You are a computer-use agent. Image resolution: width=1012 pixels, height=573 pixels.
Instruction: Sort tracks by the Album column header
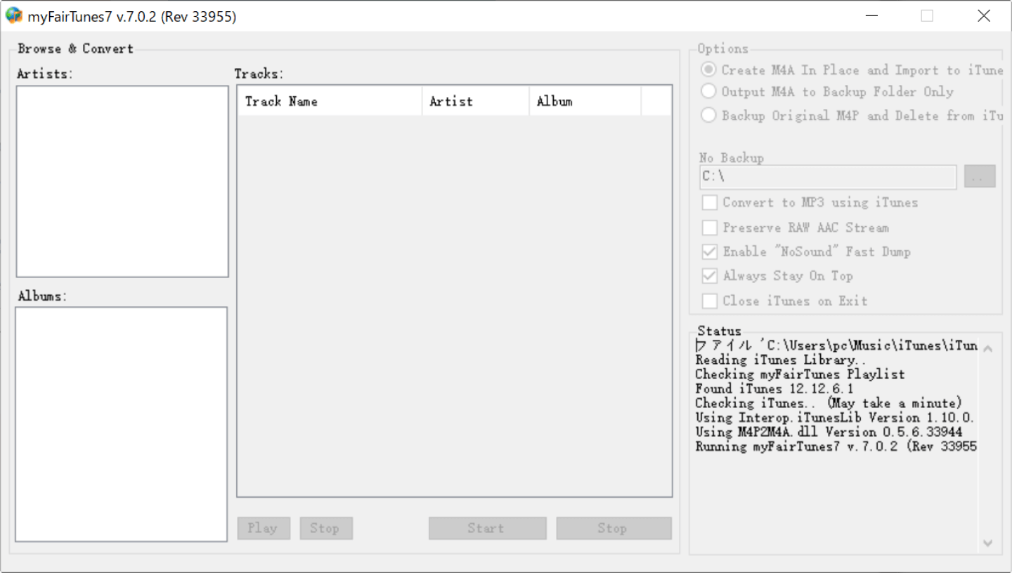585,101
